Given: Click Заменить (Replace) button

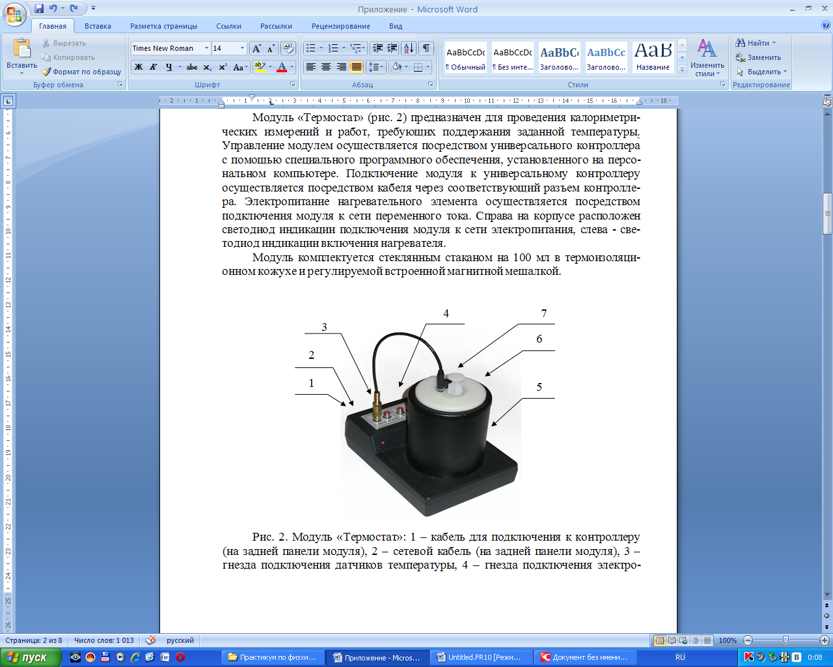Looking at the screenshot, I should coord(758,57).
